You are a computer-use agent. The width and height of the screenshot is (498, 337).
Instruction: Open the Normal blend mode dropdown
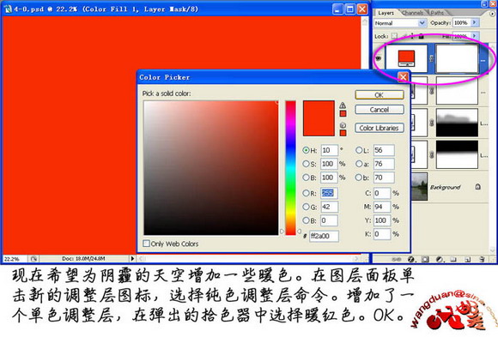(x=399, y=23)
